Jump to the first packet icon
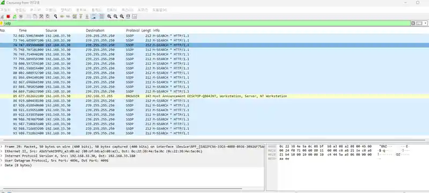The width and height of the screenshot is (429, 193). (x=81, y=17)
